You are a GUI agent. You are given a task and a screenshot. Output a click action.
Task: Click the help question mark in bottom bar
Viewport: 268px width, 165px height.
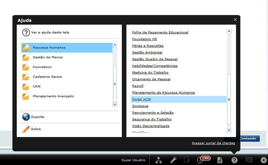click(x=234, y=160)
